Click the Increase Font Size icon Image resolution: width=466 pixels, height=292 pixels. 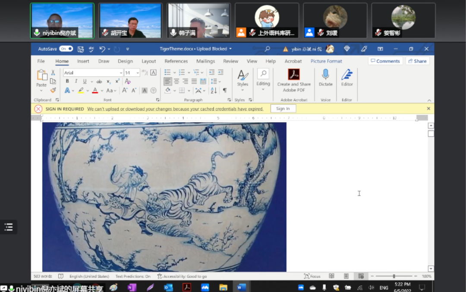(125, 90)
